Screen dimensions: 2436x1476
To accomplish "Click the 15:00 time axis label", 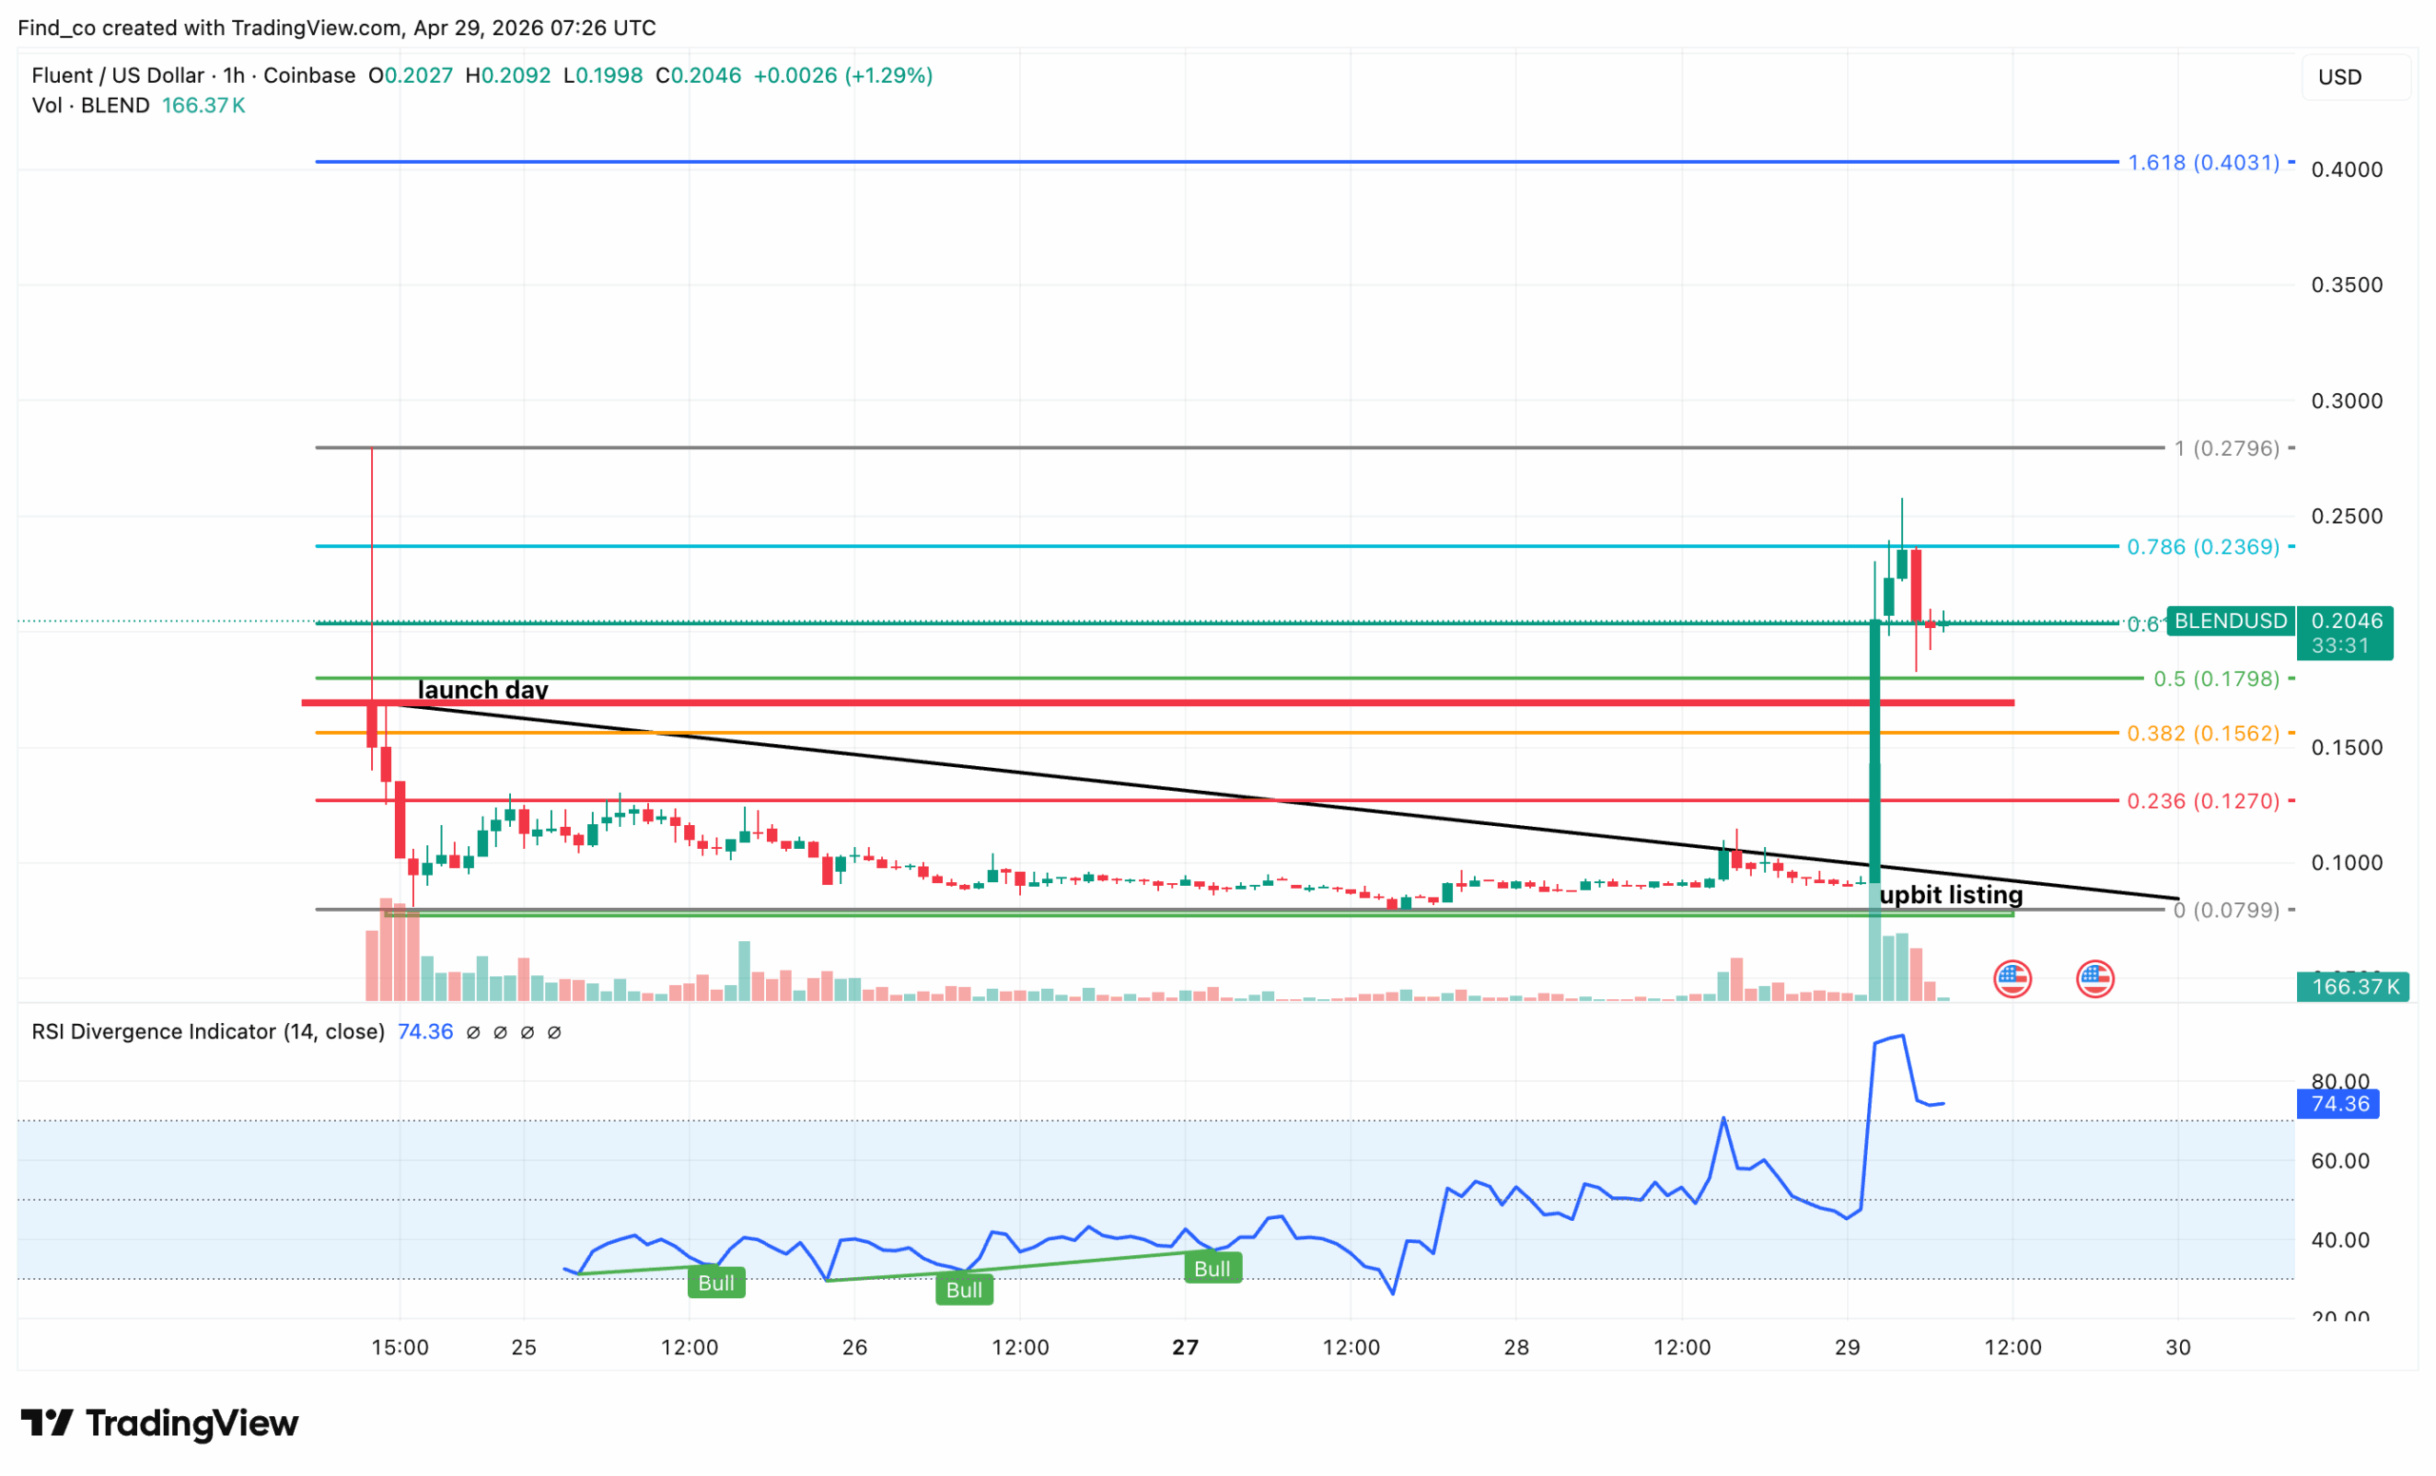I will coord(400,1348).
